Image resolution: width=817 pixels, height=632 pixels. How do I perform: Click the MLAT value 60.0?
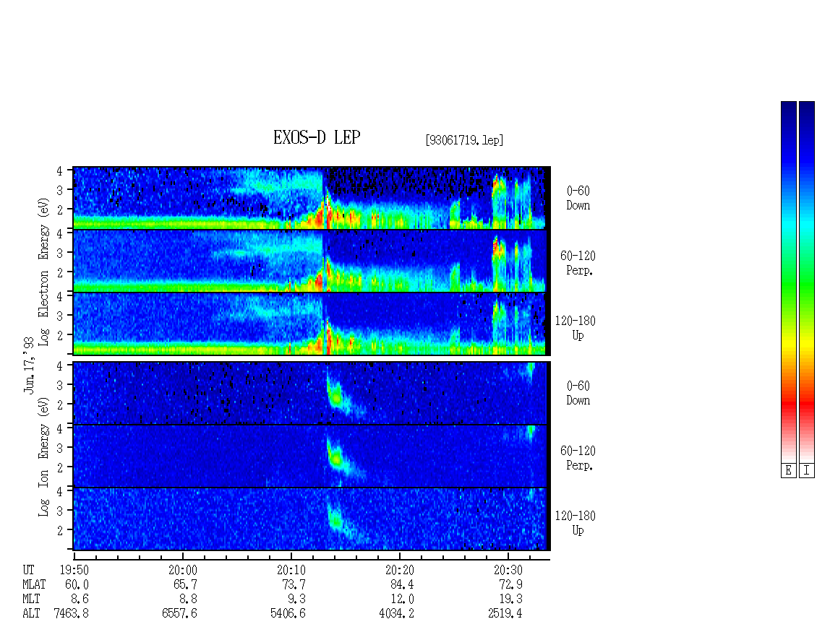pyautogui.click(x=77, y=584)
